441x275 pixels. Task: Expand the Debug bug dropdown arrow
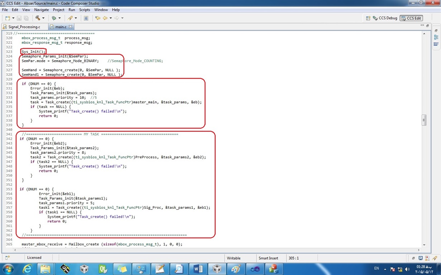click(x=60, y=18)
